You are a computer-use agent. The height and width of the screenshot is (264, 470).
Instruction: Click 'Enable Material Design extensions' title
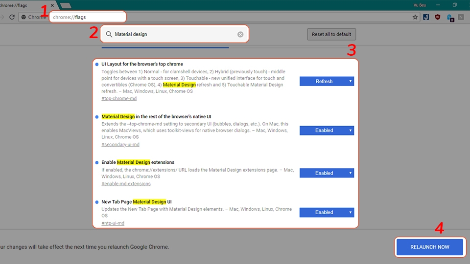[x=138, y=162]
